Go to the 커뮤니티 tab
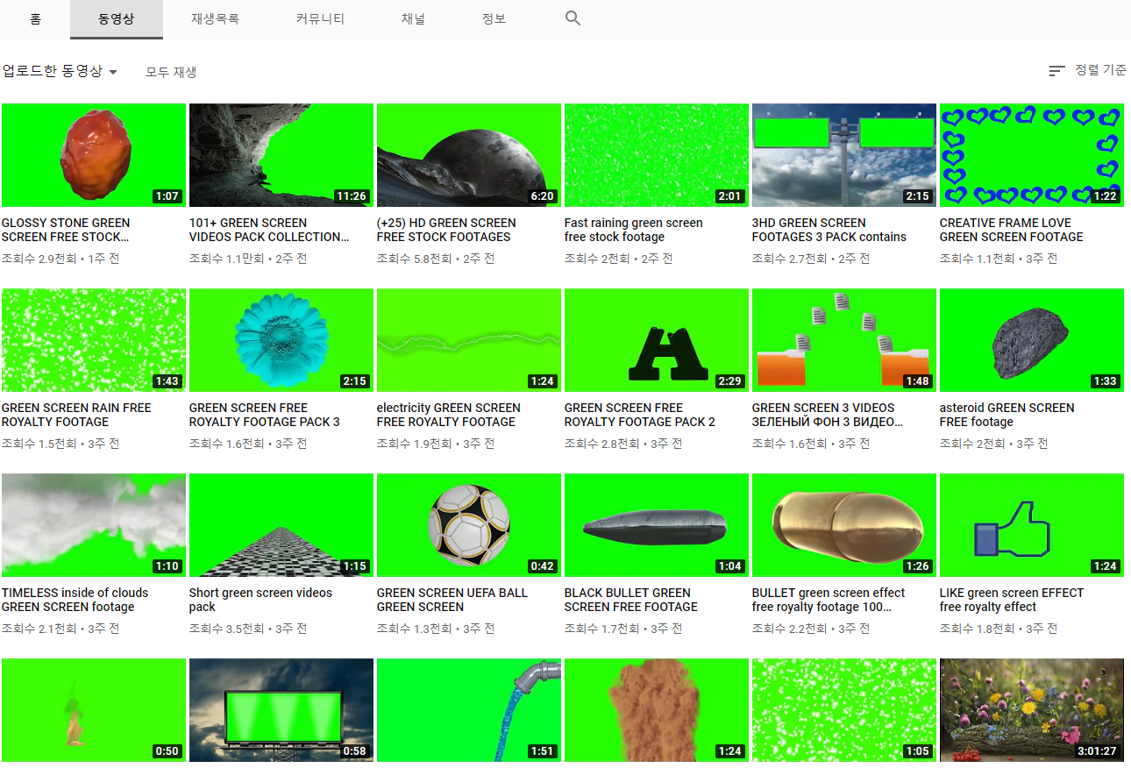 point(320,18)
